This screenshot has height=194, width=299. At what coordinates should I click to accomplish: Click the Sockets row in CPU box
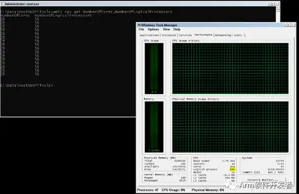click(214, 164)
